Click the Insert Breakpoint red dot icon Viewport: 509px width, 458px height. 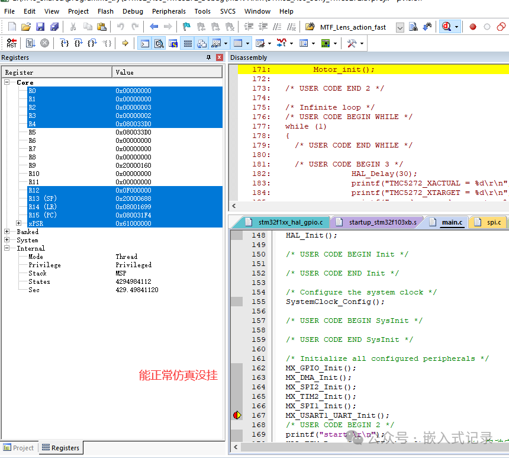pos(473,27)
